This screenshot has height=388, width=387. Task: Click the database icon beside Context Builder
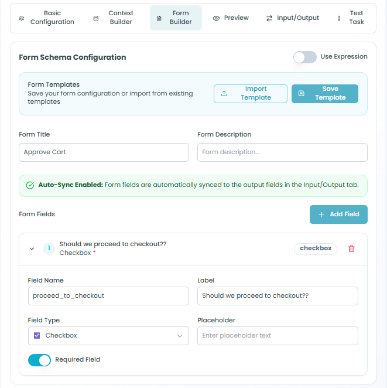tap(95, 18)
